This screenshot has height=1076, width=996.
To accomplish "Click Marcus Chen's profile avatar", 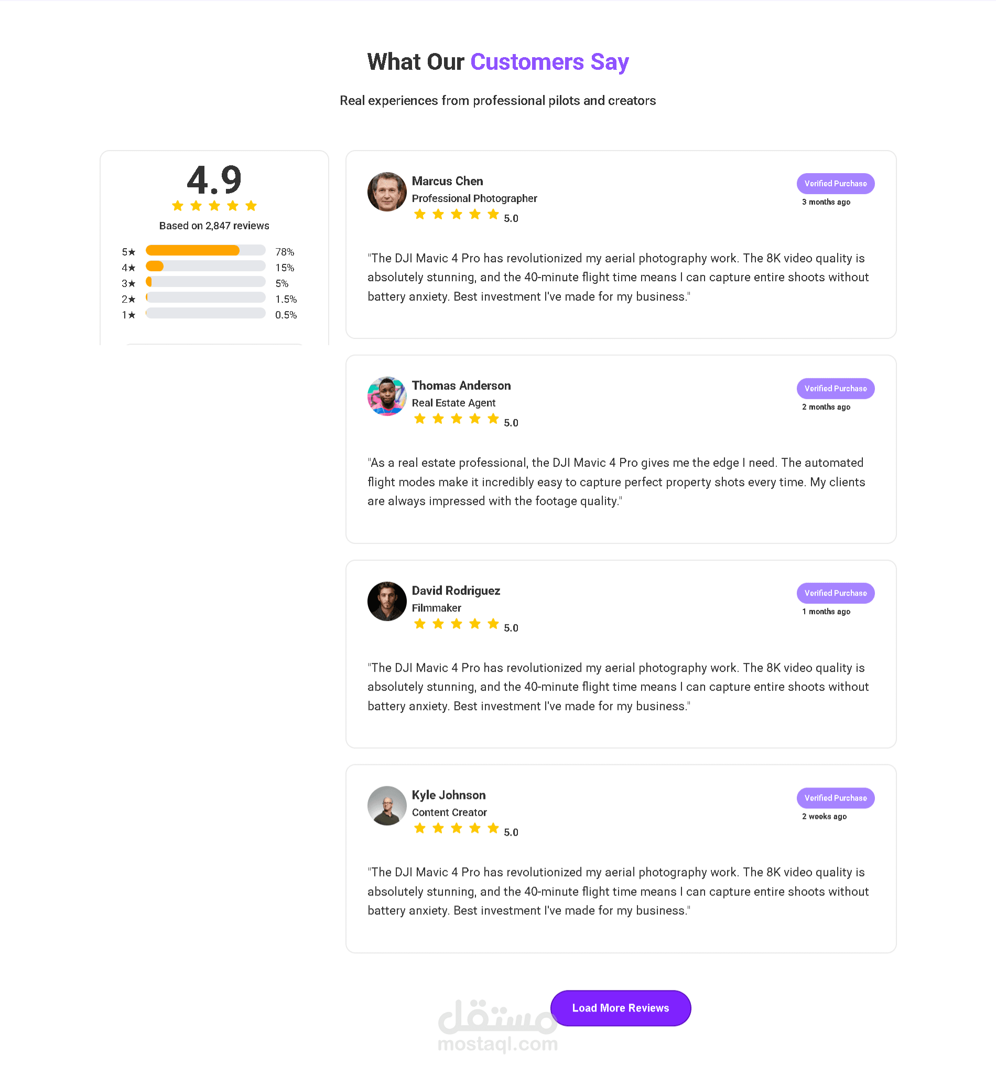I will tap(387, 191).
